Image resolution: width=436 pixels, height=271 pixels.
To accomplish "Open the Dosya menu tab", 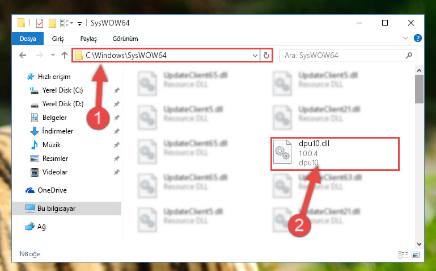I will pos(28,39).
